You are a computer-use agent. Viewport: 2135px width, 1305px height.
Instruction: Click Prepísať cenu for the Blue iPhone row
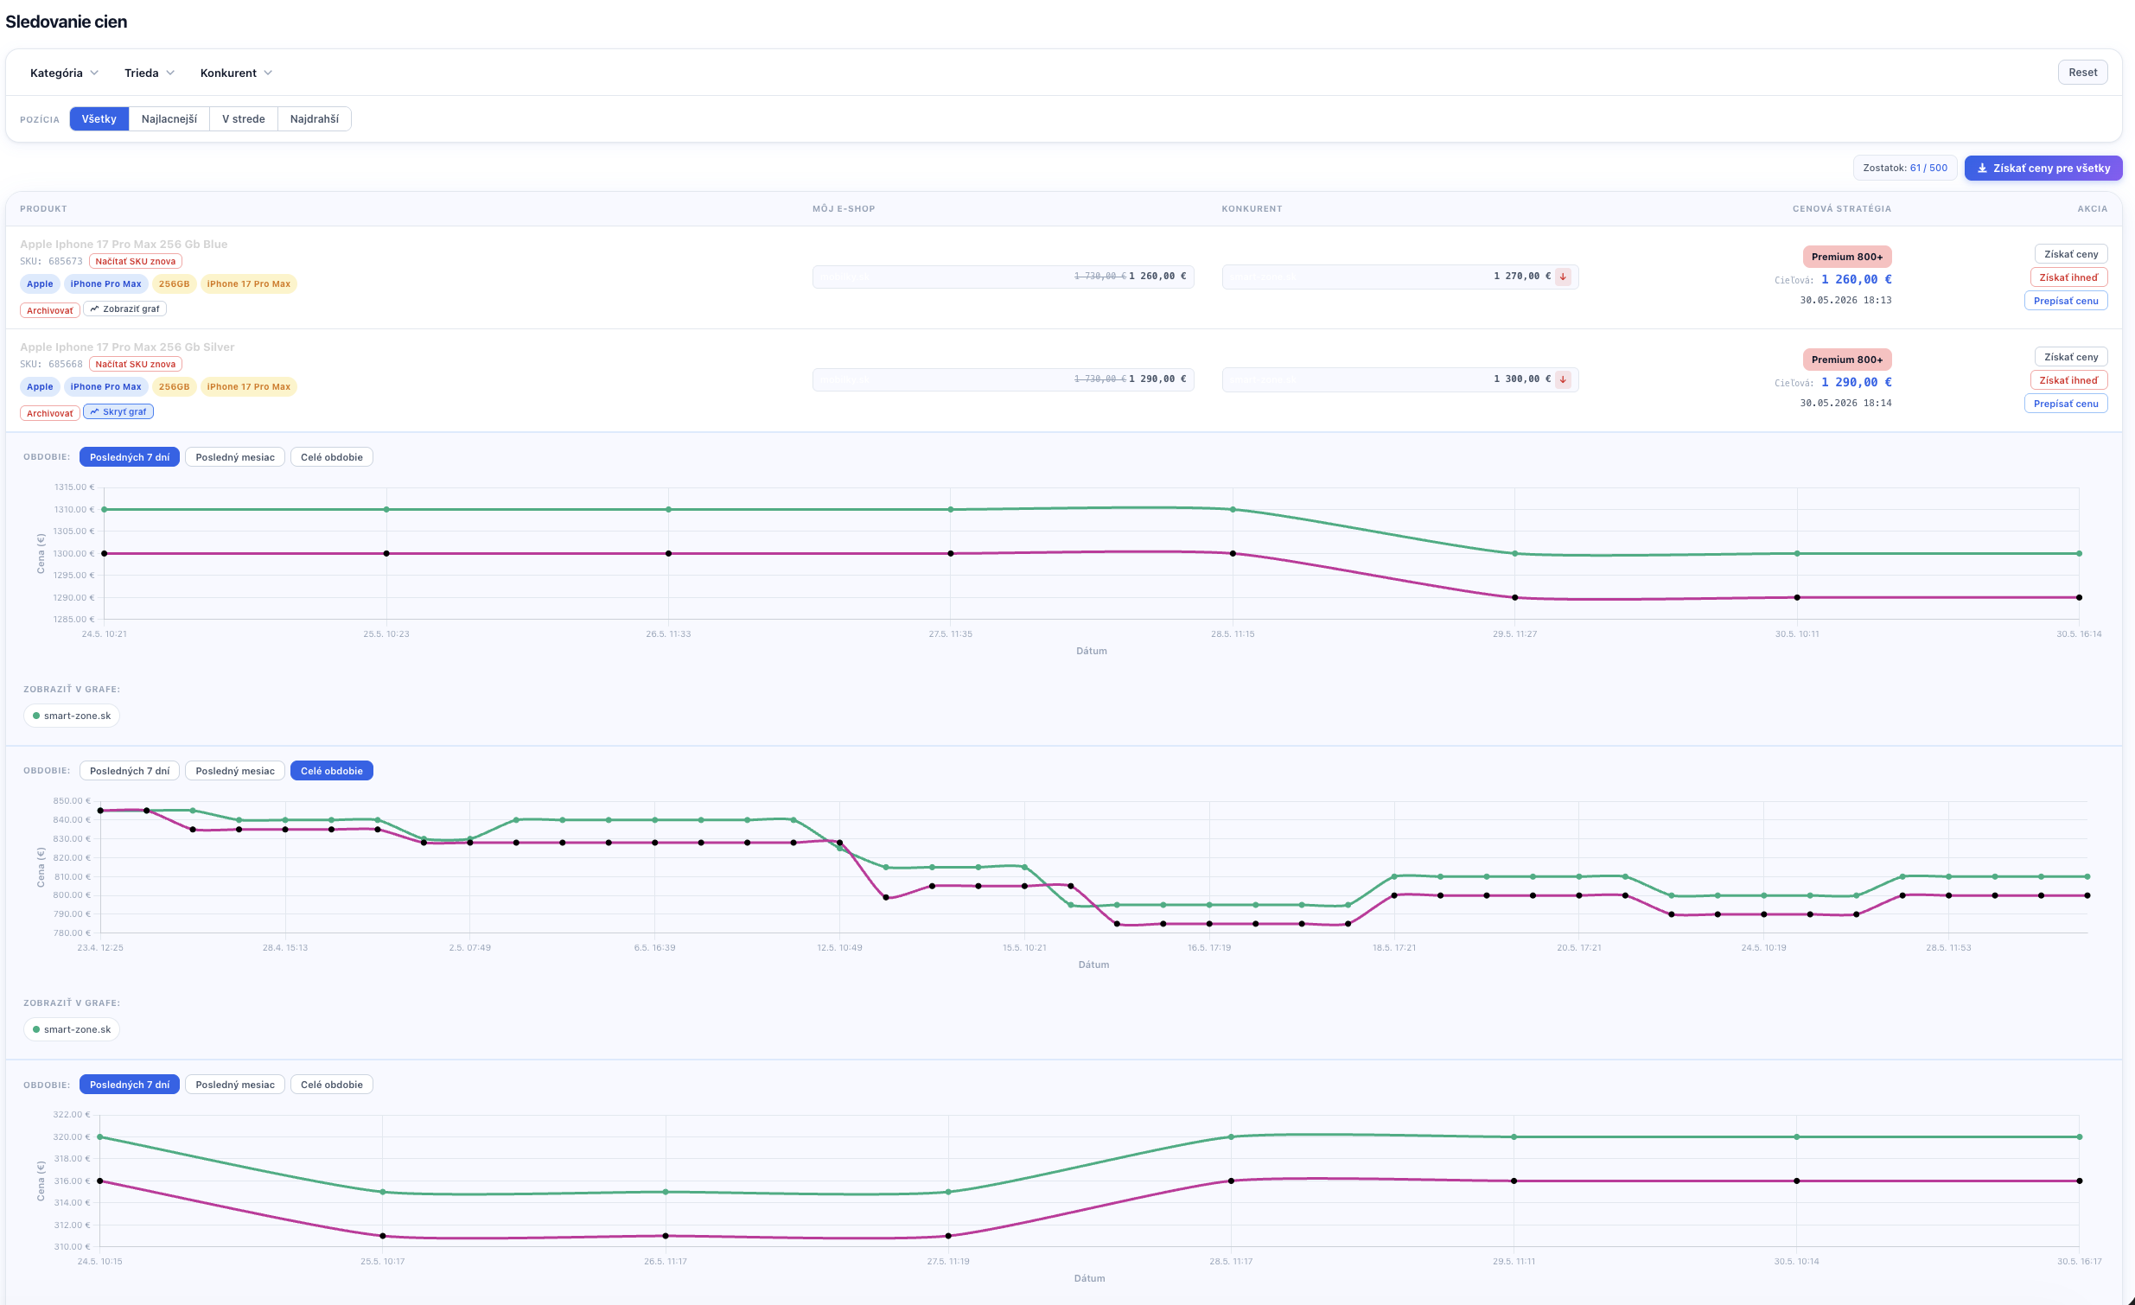tap(2066, 301)
